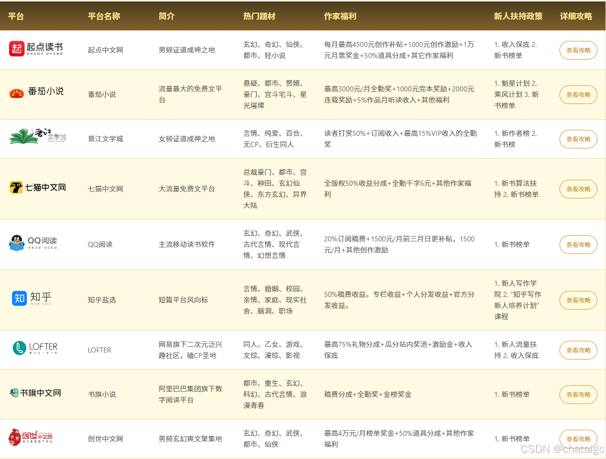
Task: Click 同人、乙女、游戏 genres cell
Action: [273, 350]
